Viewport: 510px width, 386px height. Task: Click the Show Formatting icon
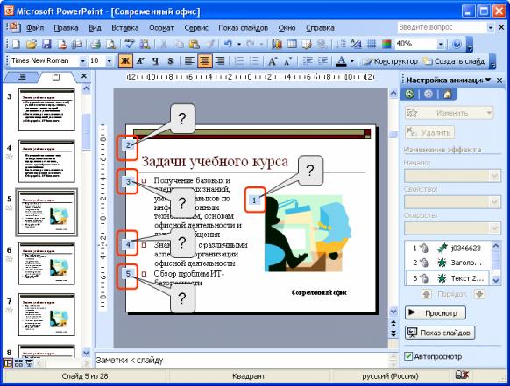tap(357, 44)
